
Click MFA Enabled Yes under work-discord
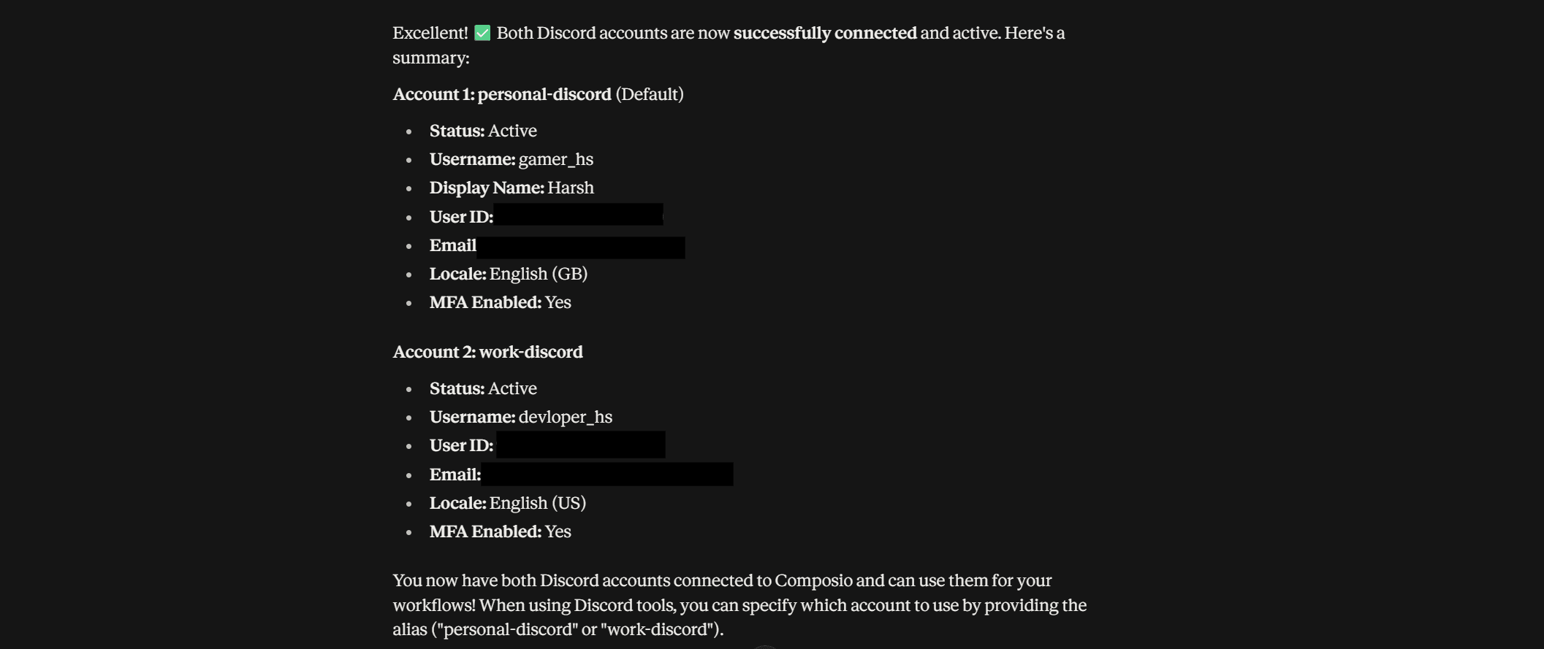pos(501,531)
